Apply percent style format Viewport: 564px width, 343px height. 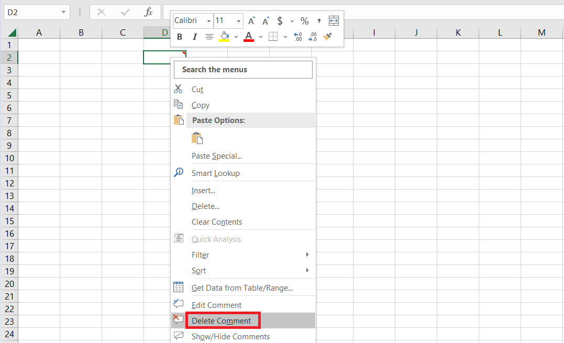pyautogui.click(x=305, y=21)
